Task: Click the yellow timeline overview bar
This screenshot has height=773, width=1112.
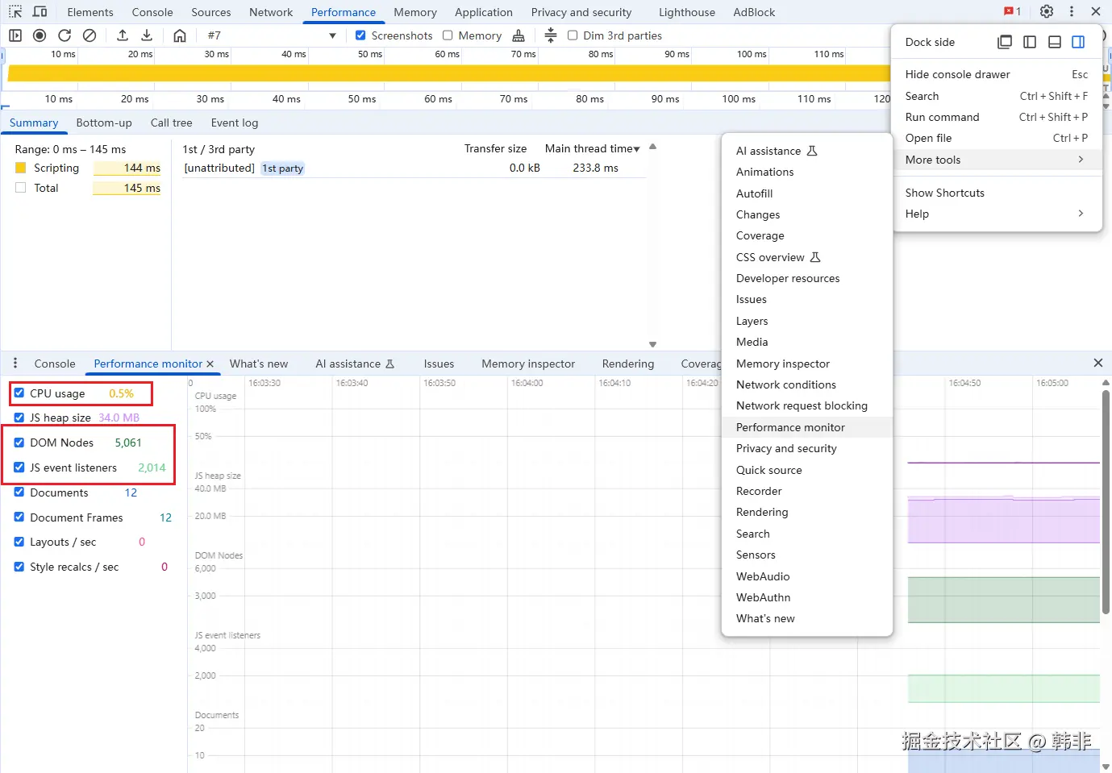Action: pyautogui.click(x=448, y=73)
